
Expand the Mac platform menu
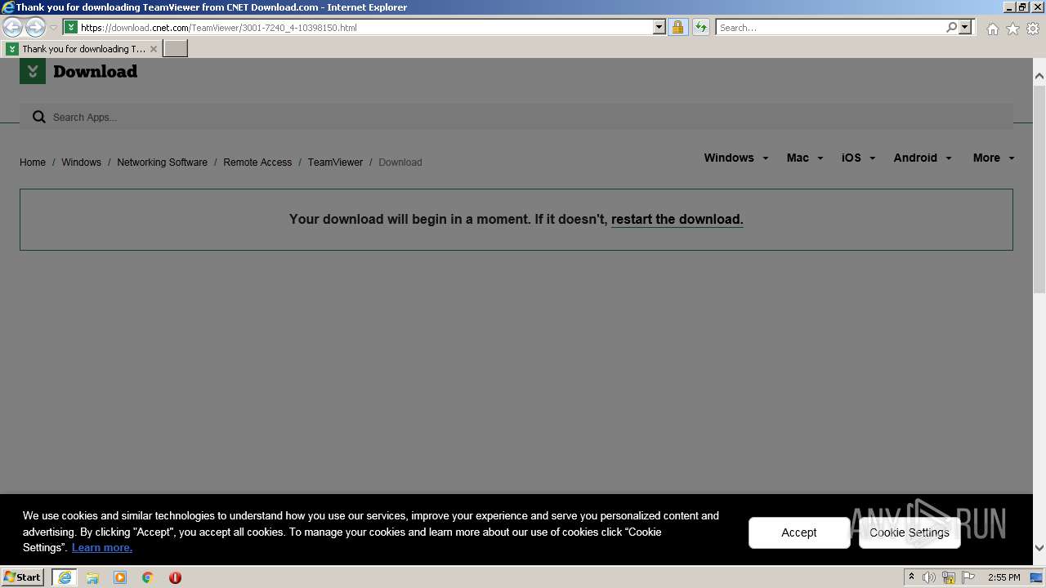[805, 158]
